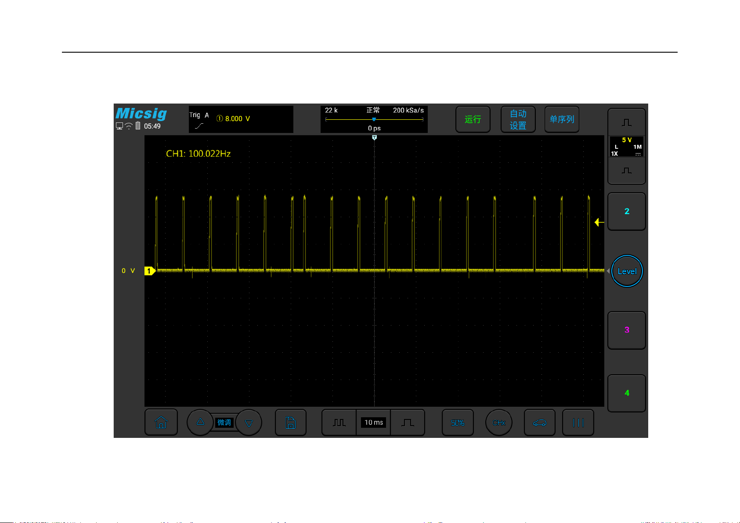
Task: Select the channel 1 ground marker
Action: [x=150, y=271]
